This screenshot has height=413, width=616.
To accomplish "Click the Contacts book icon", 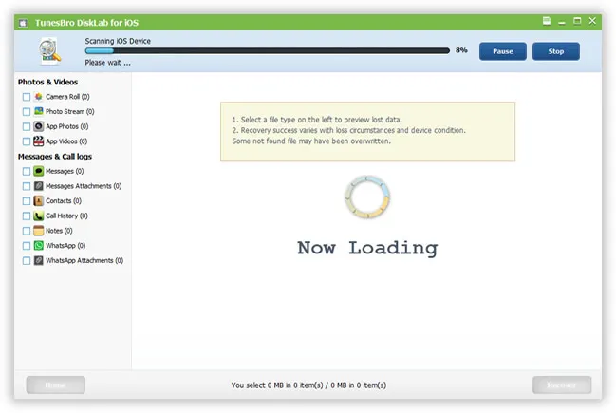I will click(39, 201).
